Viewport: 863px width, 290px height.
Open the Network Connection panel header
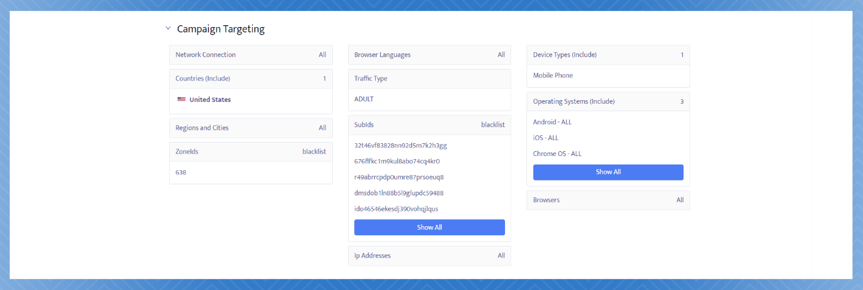click(250, 55)
